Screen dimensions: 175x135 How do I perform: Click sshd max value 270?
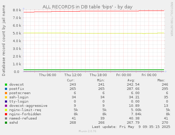point(165,123)
